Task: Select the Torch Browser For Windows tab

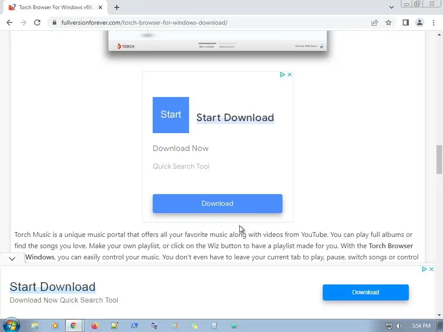Action: coord(55,7)
